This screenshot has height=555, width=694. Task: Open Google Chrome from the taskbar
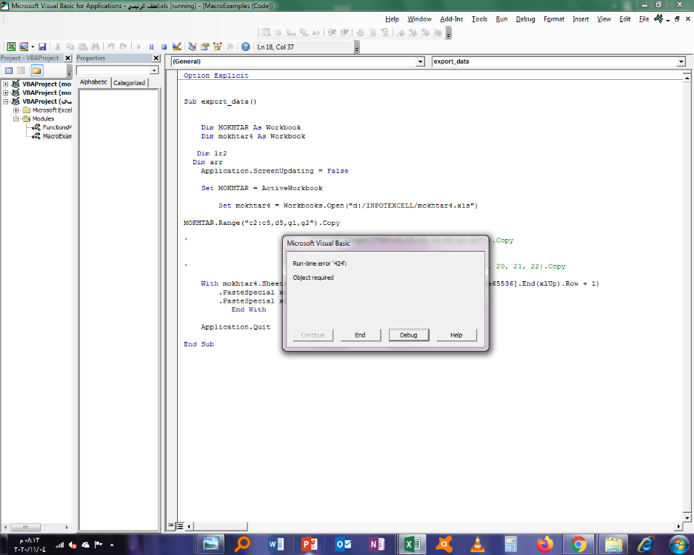click(578, 544)
